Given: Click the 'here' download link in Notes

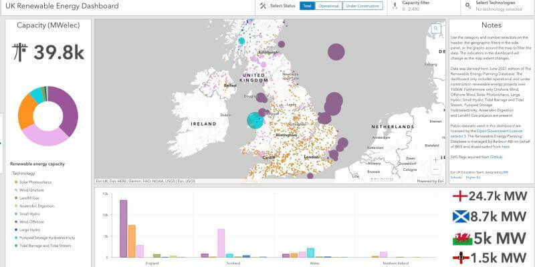Looking at the screenshot, I should [x=506, y=147].
